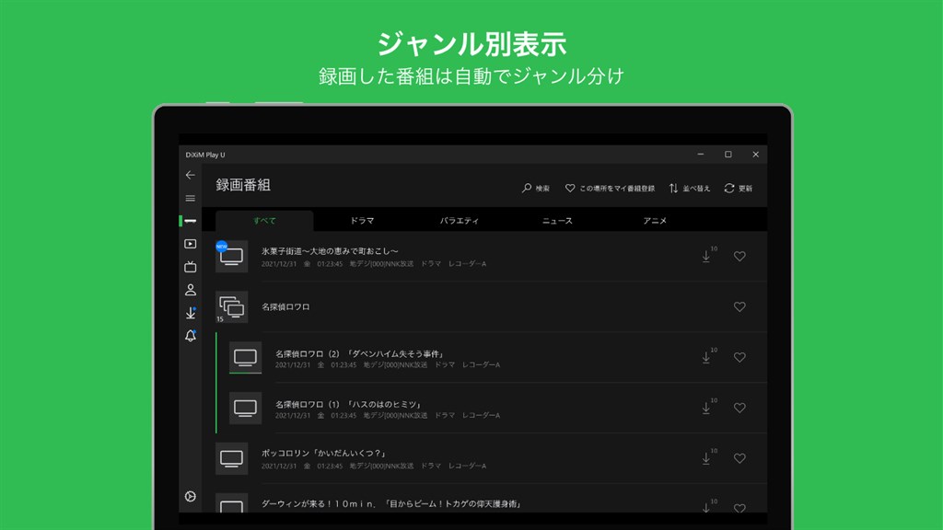943x530 pixels.
Task: Maximize the DiXiM Play U window
Action: click(x=728, y=155)
